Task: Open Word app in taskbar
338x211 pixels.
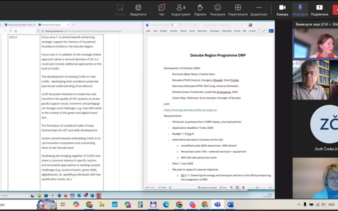Action: (x=230, y=205)
